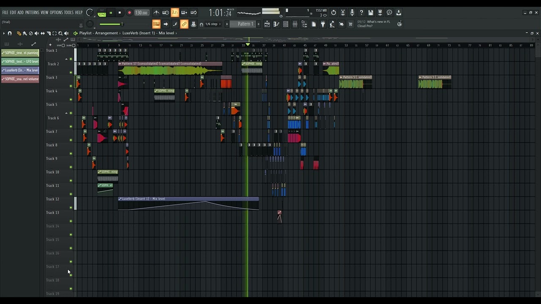Toggle playlist magnet snap icon
541x304 pixels.
click(x=10, y=33)
